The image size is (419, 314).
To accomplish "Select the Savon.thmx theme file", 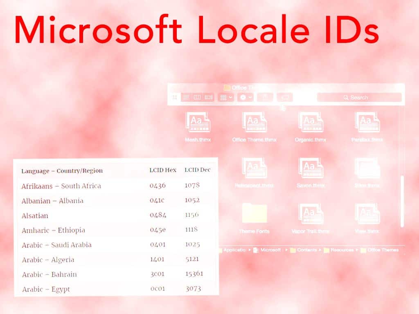I will pyautogui.click(x=311, y=168).
